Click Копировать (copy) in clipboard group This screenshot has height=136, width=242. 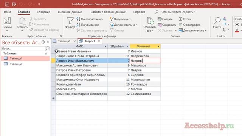pos(39,24)
